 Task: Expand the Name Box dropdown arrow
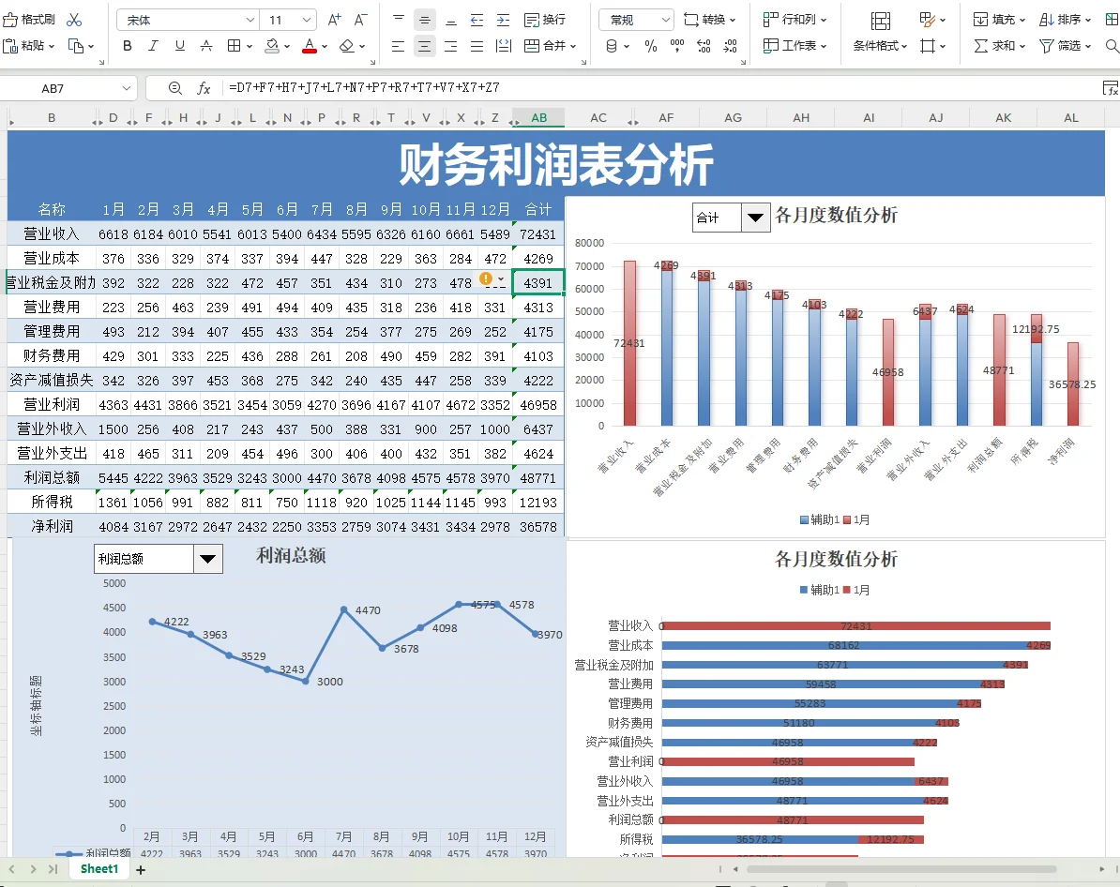point(127,88)
